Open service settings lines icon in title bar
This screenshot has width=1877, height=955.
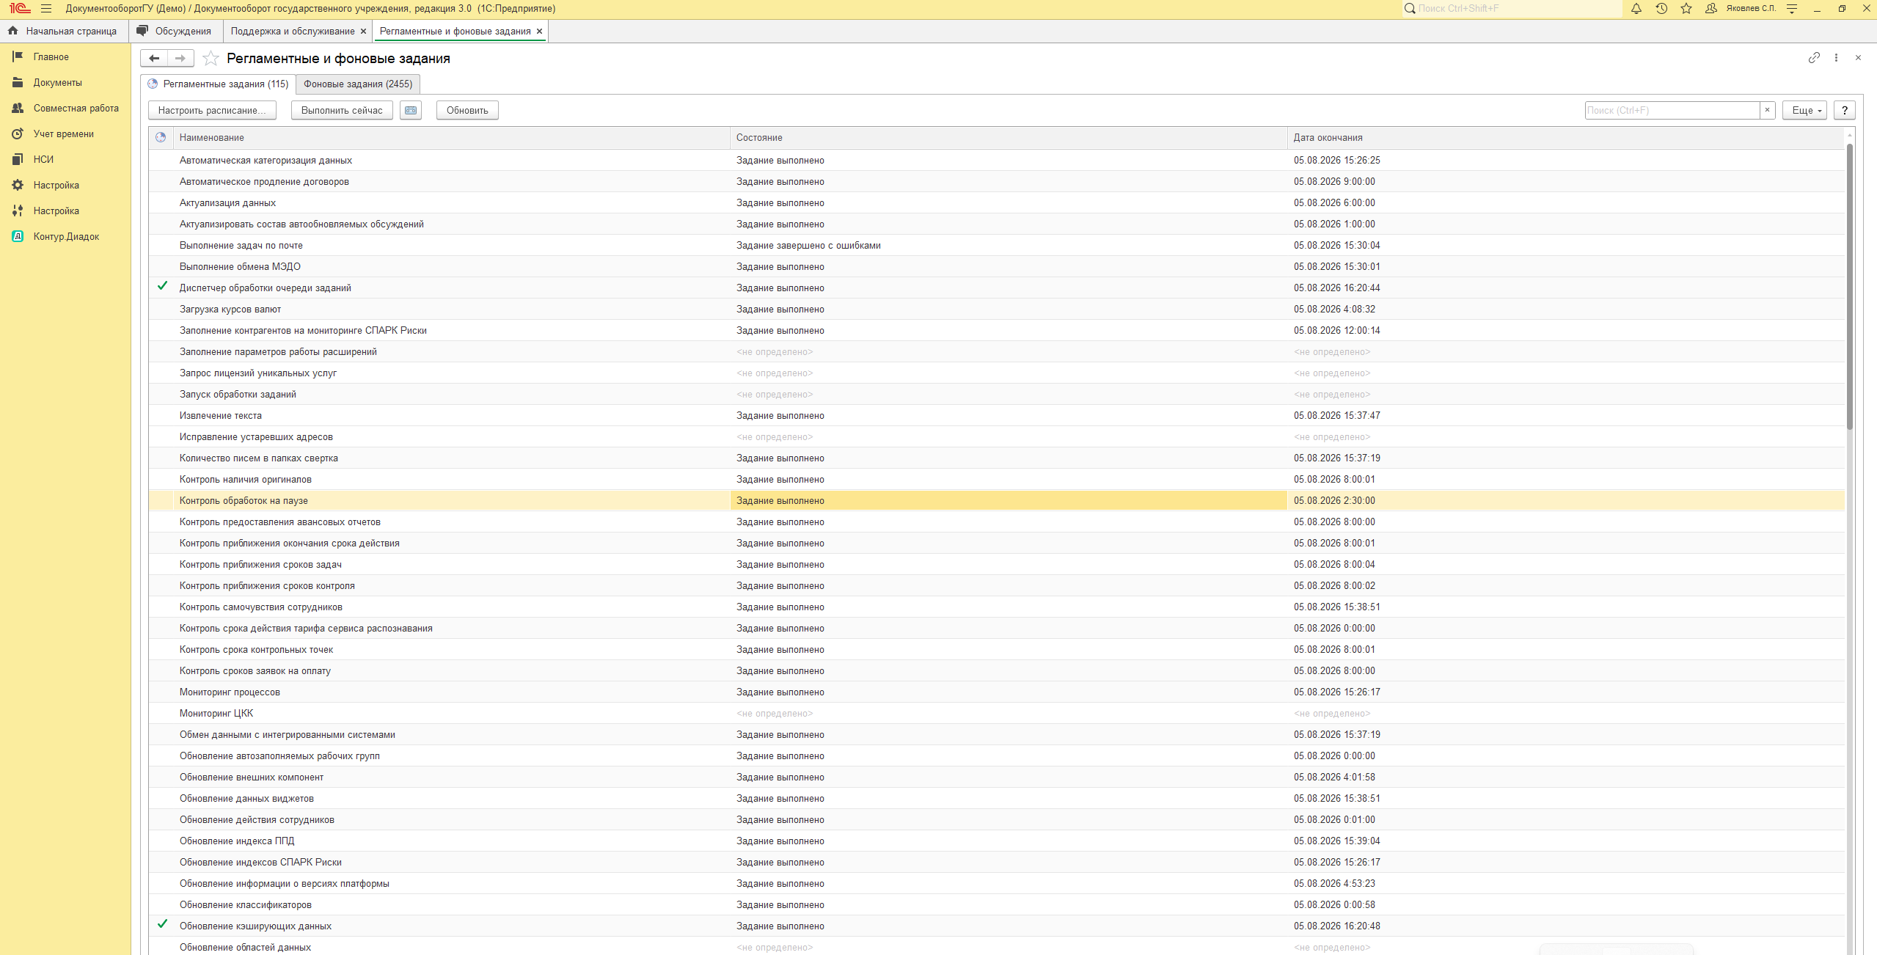pos(1792,9)
